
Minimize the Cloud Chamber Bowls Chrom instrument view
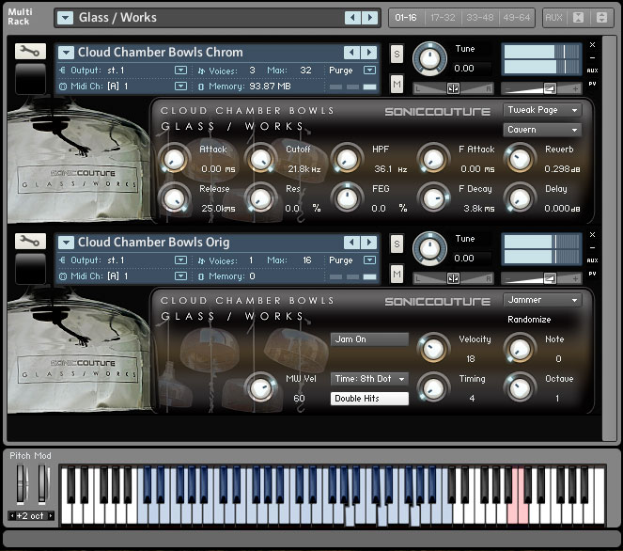tap(592, 57)
